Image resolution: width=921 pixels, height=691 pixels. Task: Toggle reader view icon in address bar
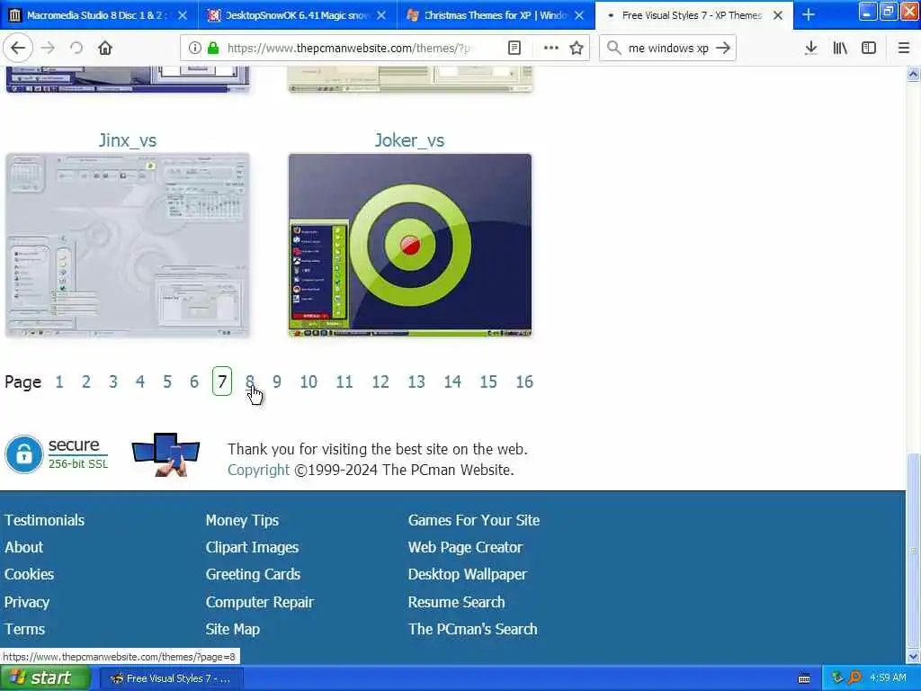pos(514,48)
